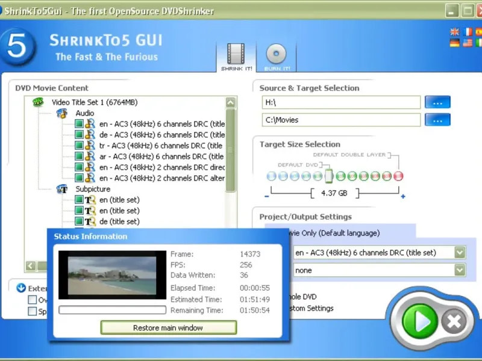Toggle first en (title set) subpicture checkbox
482x361 pixels.
(x=79, y=200)
